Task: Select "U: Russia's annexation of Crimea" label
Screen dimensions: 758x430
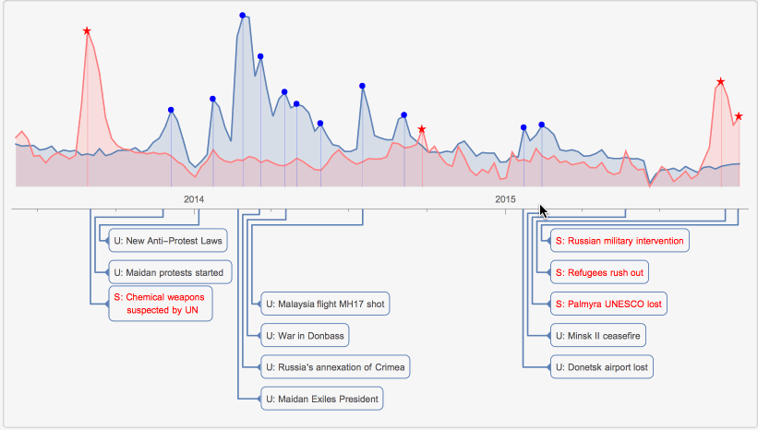Action: [x=335, y=367]
